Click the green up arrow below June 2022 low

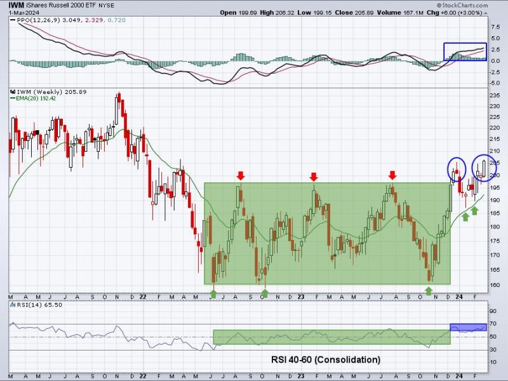click(213, 294)
